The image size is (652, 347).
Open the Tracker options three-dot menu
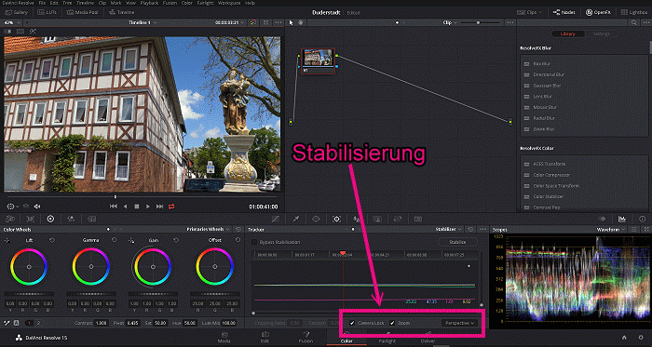(482, 229)
